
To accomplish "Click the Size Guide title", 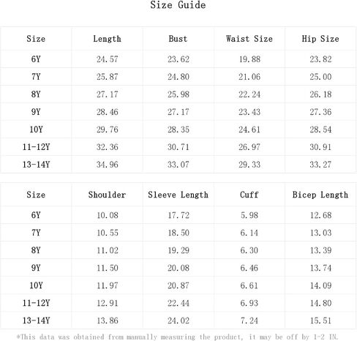I will coord(178,5).
